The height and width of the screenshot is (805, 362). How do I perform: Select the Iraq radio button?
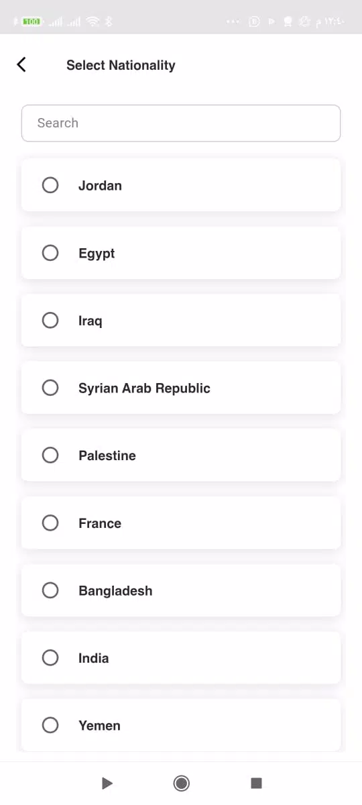pyautogui.click(x=50, y=320)
